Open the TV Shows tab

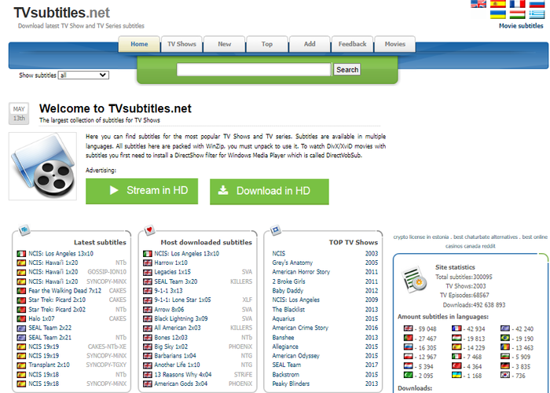[x=181, y=44]
